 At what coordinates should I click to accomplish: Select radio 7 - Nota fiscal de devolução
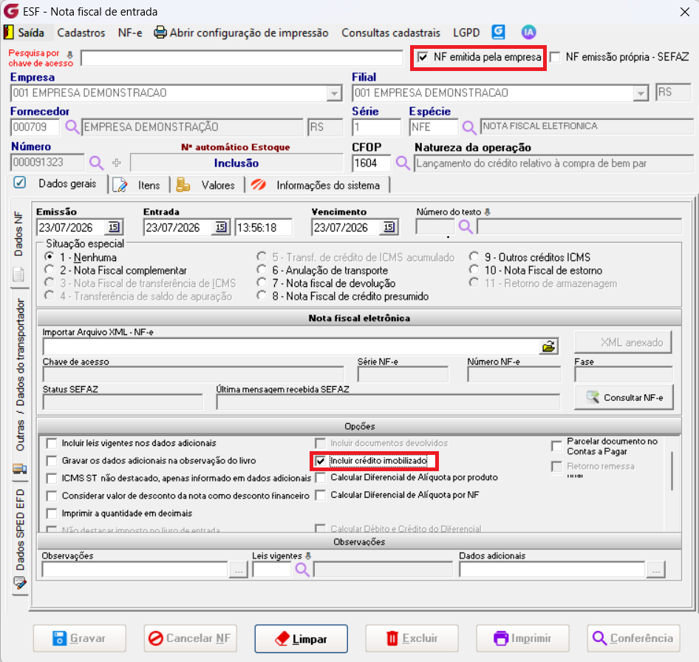(x=262, y=283)
